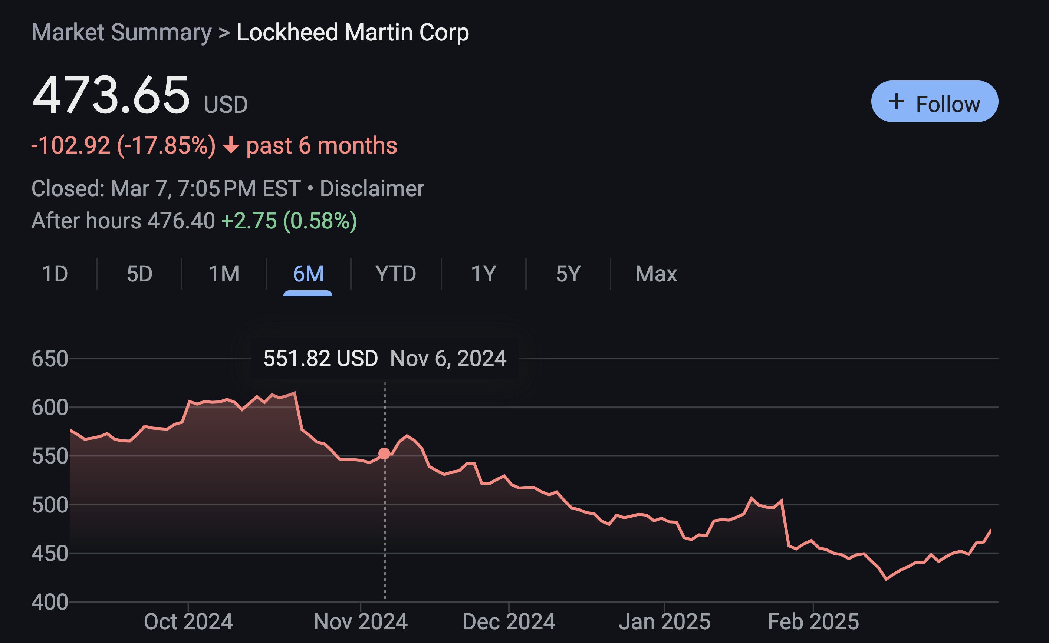
Task: Show the Max time range
Action: [x=656, y=274]
